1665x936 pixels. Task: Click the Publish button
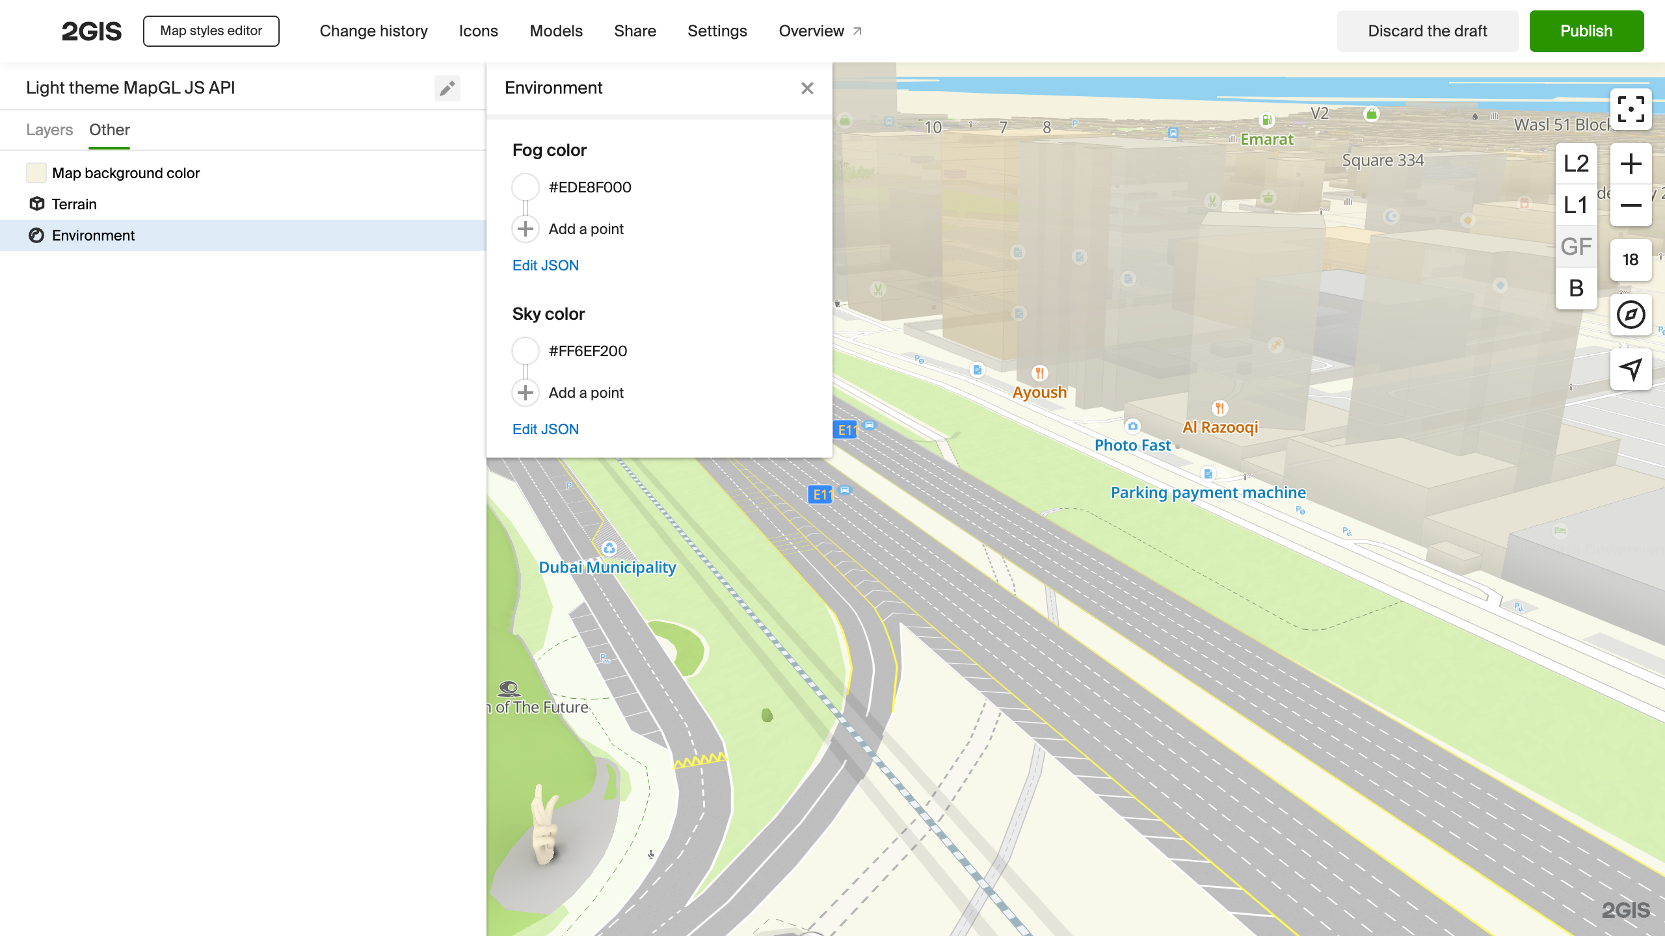click(x=1586, y=31)
